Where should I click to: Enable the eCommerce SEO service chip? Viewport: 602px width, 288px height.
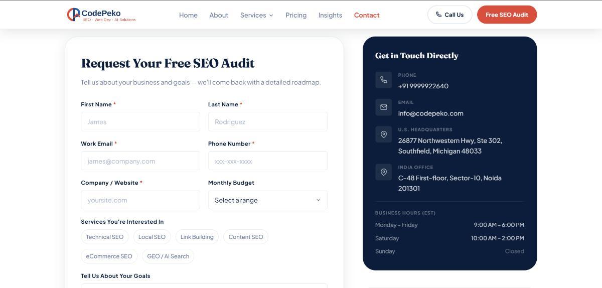tap(109, 256)
